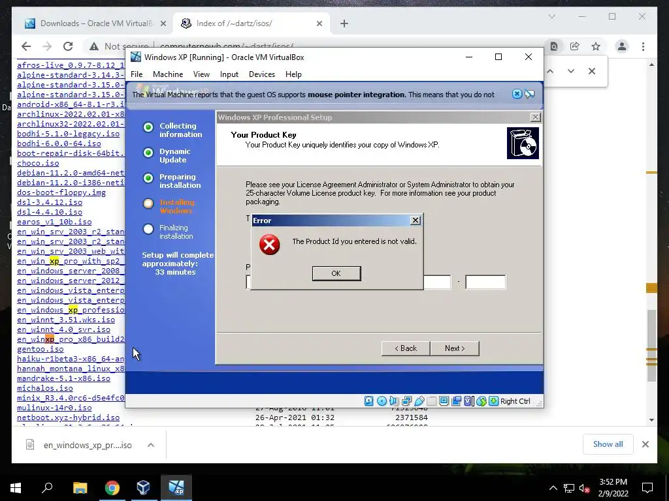
Task: Click the network adapters icon in VirtualBox status bar
Action: click(x=406, y=401)
